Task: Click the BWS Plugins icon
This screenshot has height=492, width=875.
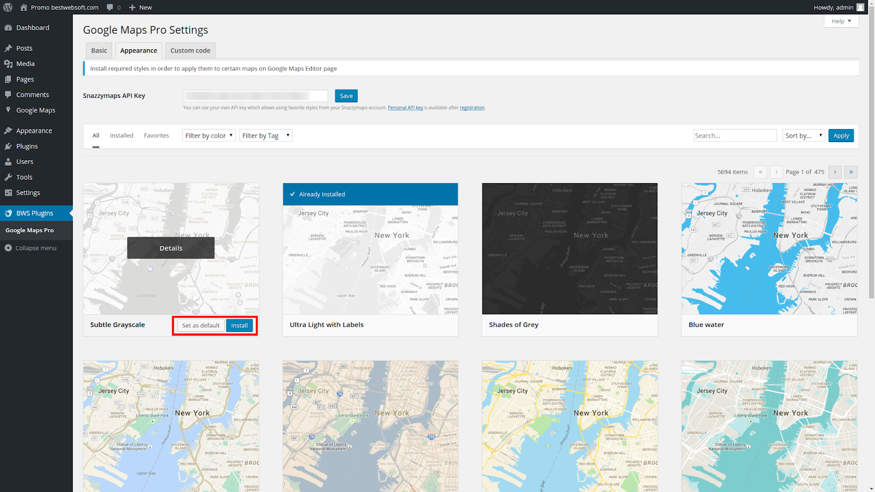Action: 8,213
